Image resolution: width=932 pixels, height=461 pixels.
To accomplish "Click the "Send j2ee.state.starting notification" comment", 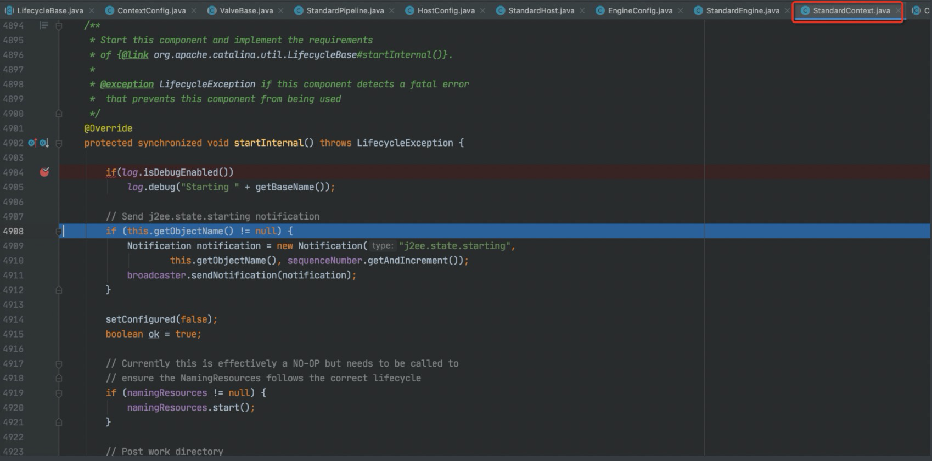I will [212, 216].
